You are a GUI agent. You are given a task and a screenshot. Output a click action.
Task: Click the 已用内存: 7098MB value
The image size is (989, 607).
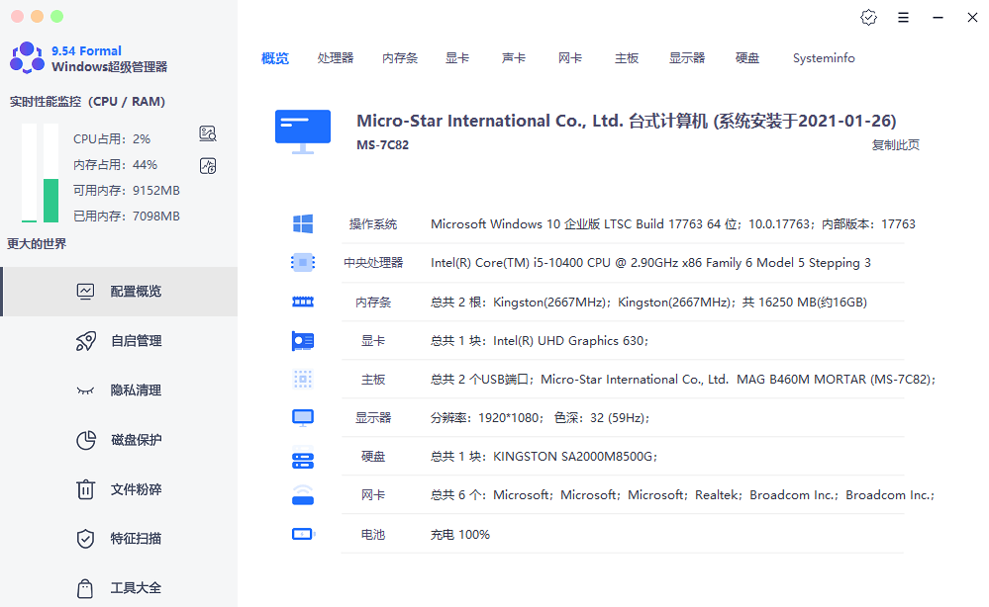(x=126, y=216)
